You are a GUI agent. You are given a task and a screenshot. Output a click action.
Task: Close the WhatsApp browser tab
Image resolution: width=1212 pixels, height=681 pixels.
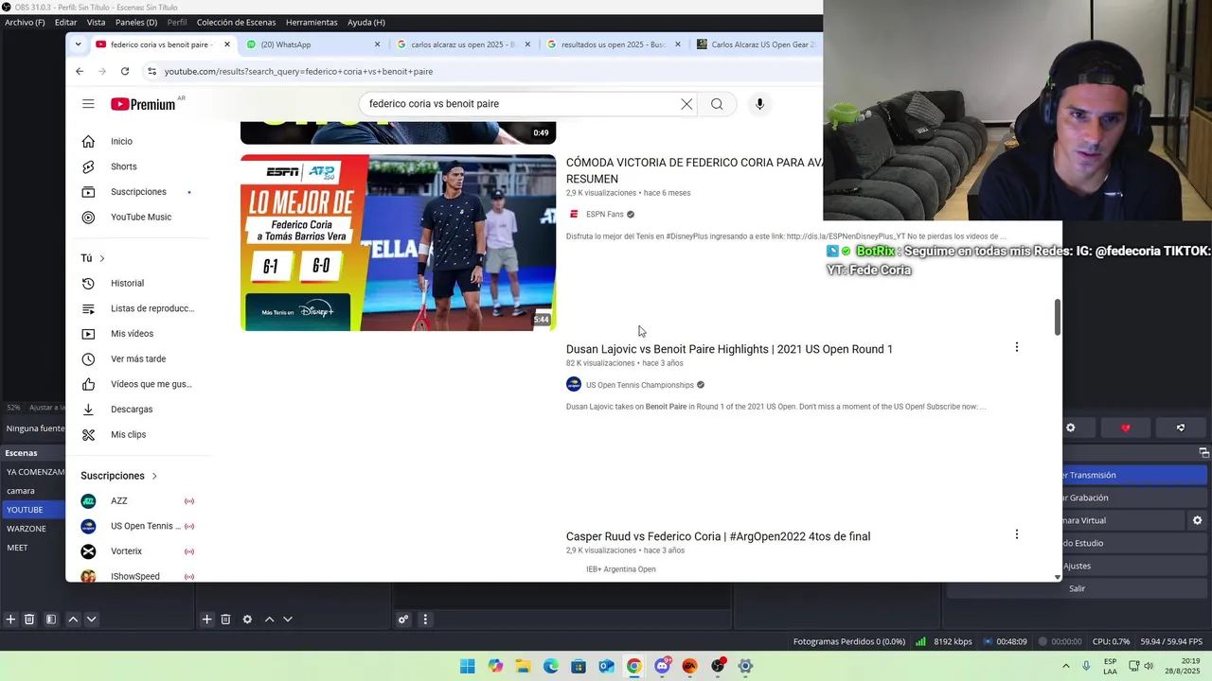click(378, 44)
